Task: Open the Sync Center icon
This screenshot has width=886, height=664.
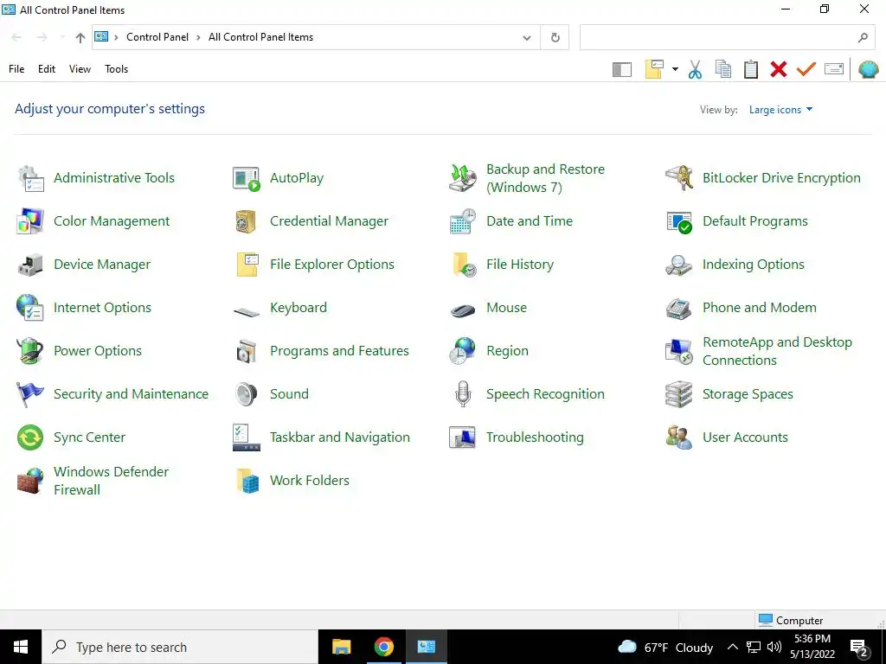Action: coord(30,437)
